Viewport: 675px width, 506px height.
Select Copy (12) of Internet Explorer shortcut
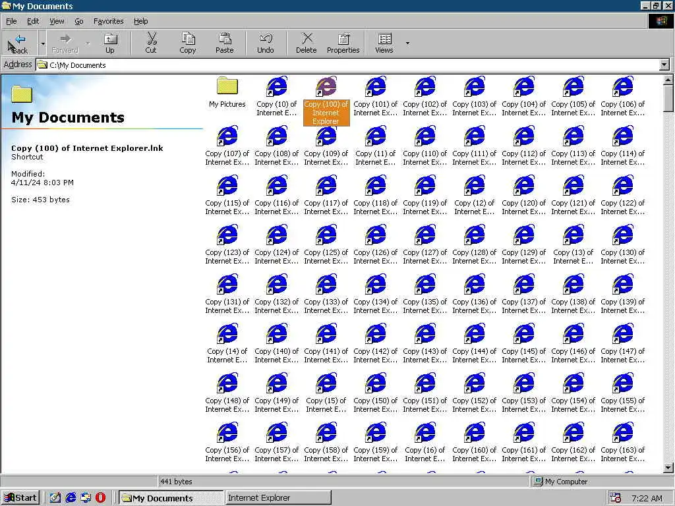[x=475, y=195]
